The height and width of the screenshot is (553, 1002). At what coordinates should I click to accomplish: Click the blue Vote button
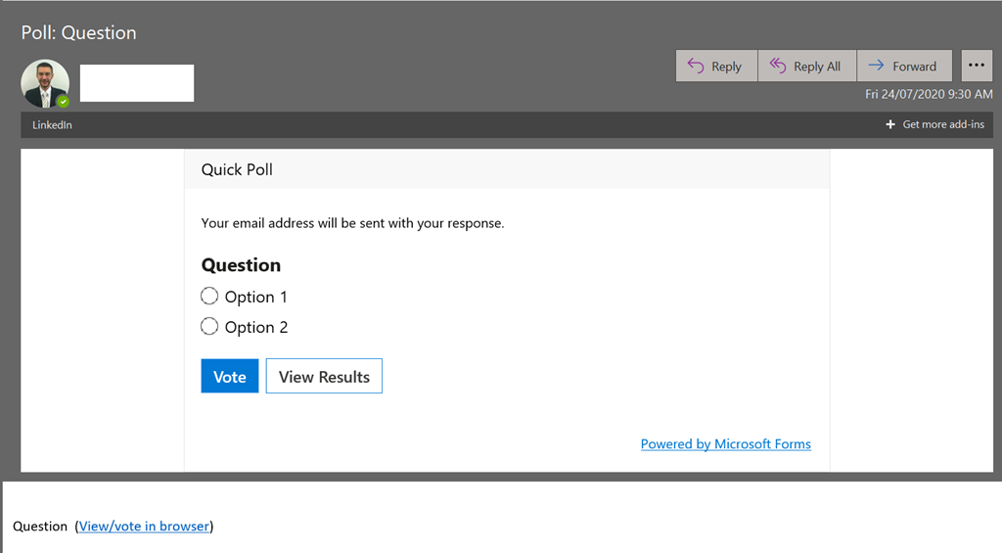click(230, 377)
